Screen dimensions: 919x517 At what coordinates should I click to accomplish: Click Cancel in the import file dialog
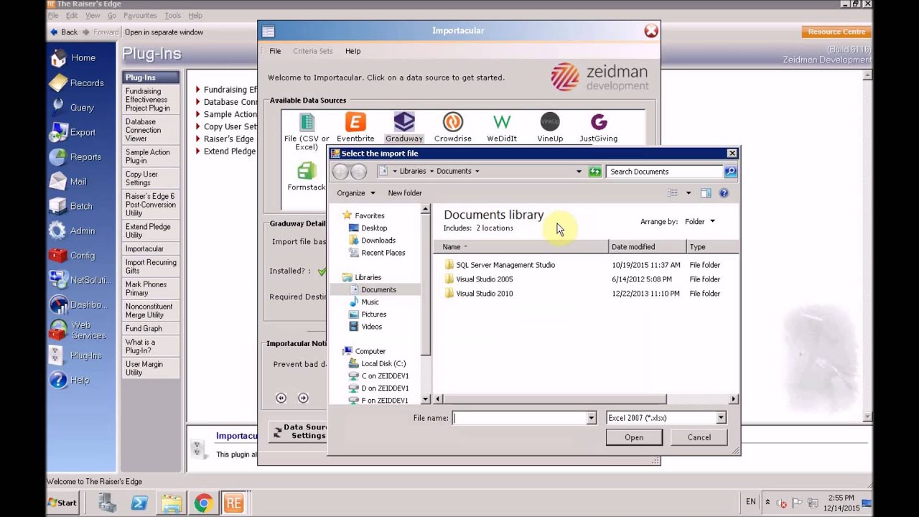[x=699, y=437]
